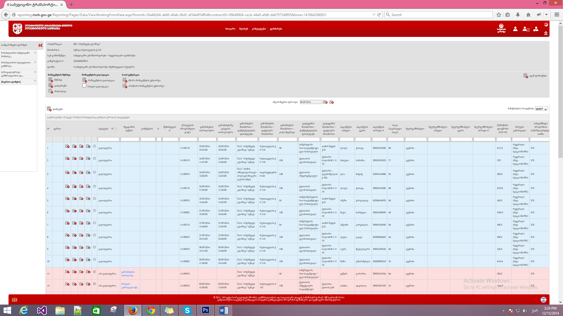Open the records count dropdown showing ყველა

(x=541, y=109)
